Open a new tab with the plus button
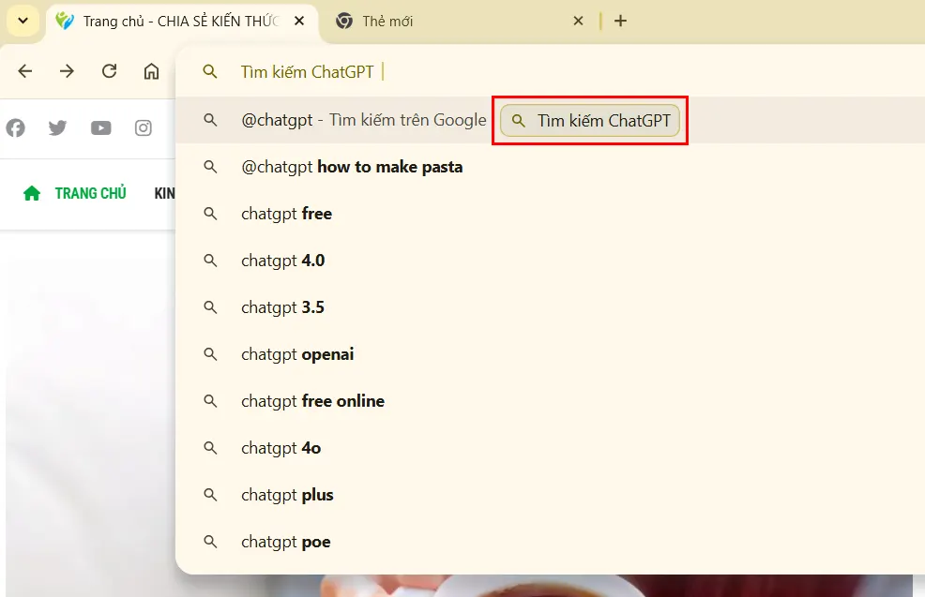Viewport: 925px width, 597px height. (620, 20)
